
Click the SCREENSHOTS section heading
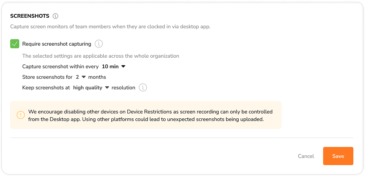click(x=30, y=16)
